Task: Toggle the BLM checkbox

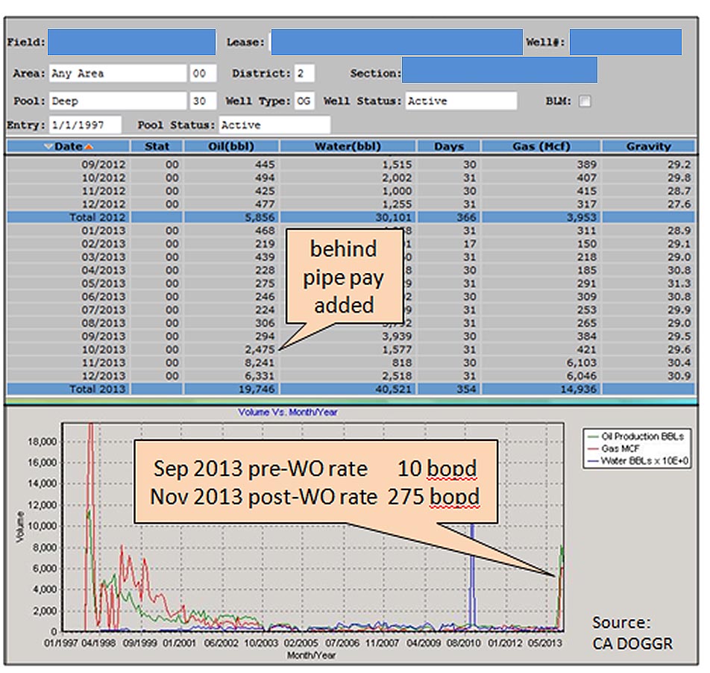Action: pos(585,101)
